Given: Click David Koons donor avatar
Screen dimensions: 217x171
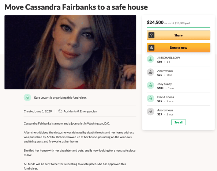Looking at the screenshot, I should pos(150,98).
